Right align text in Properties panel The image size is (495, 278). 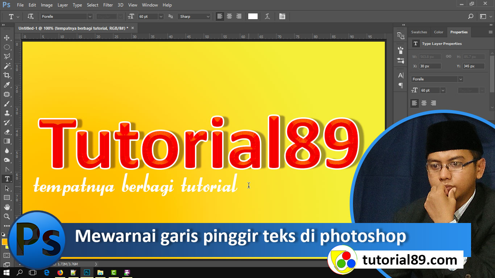click(x=433, y=103)
